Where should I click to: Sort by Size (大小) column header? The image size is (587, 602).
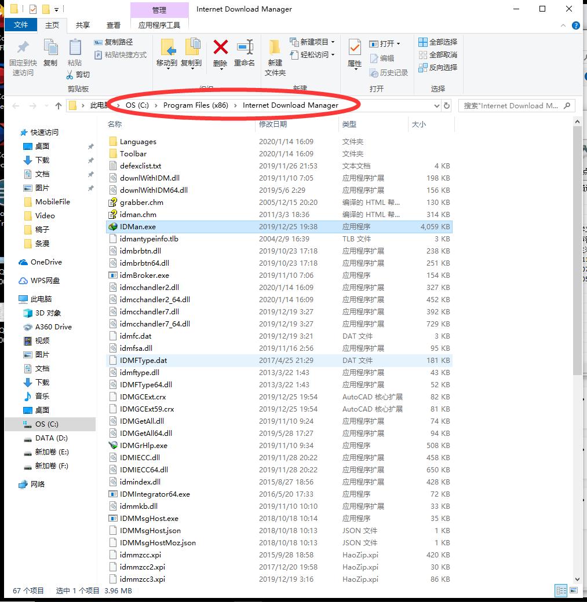418,124
